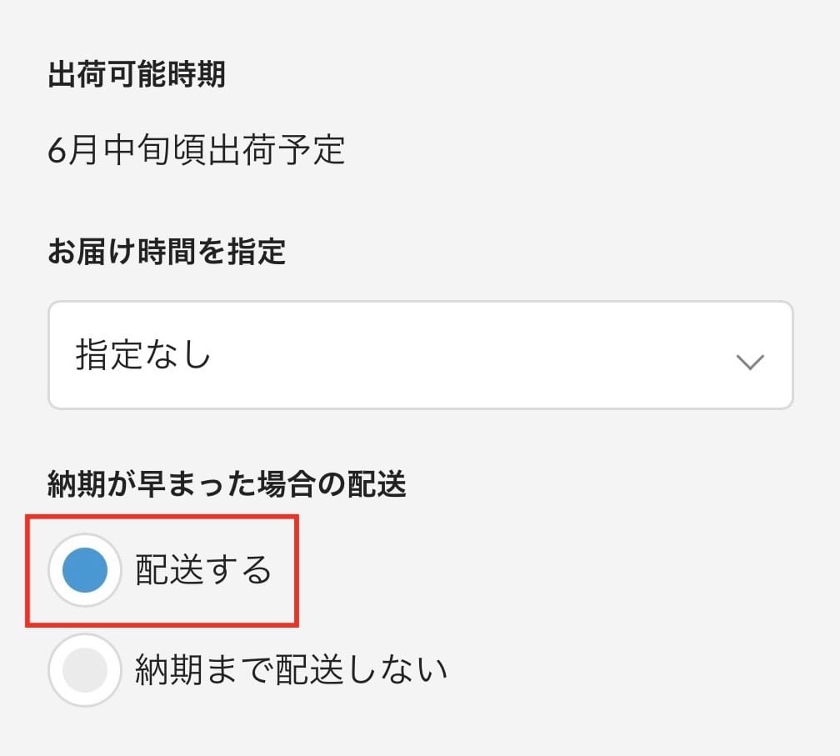Click the 納期まで配送しない option label

click(292, 670)
